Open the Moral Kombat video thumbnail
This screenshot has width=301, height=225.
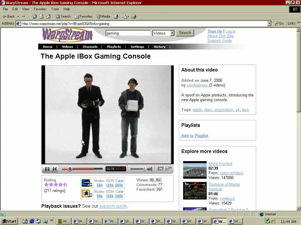[195, 170]
